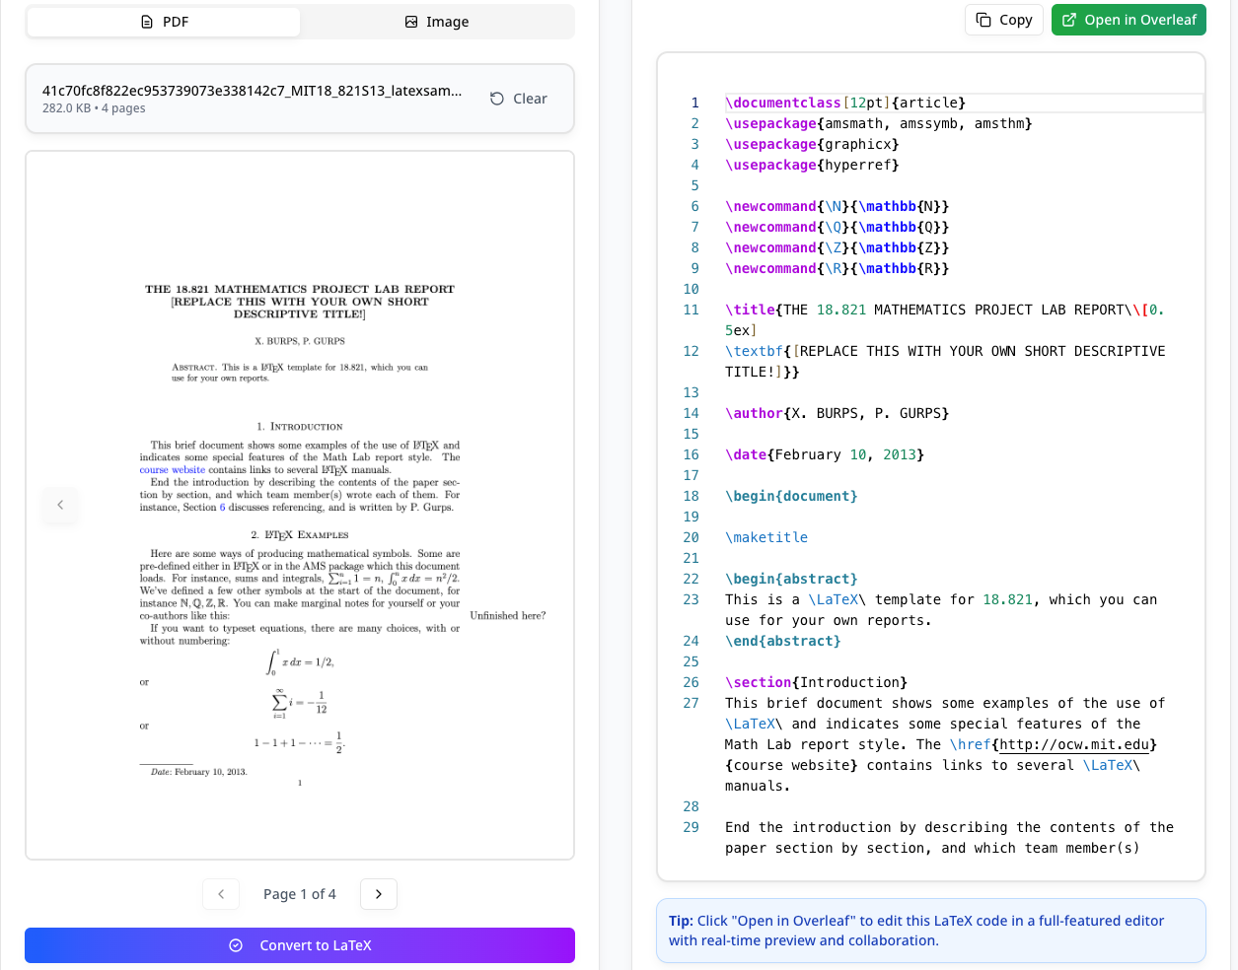The height and width of the screenshot is (970, 1238).
Task: Click the previous page chevron below the preview
Action: click(220, 893)
